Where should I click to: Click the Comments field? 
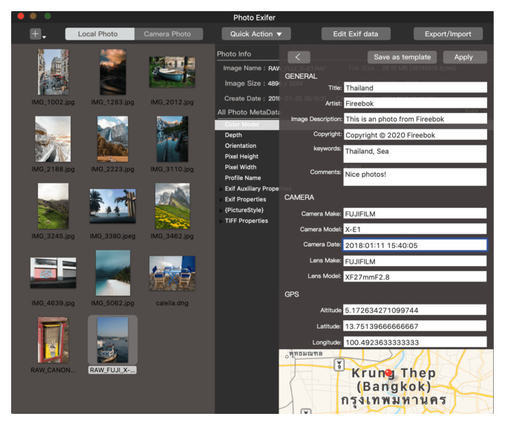point(415,177)
